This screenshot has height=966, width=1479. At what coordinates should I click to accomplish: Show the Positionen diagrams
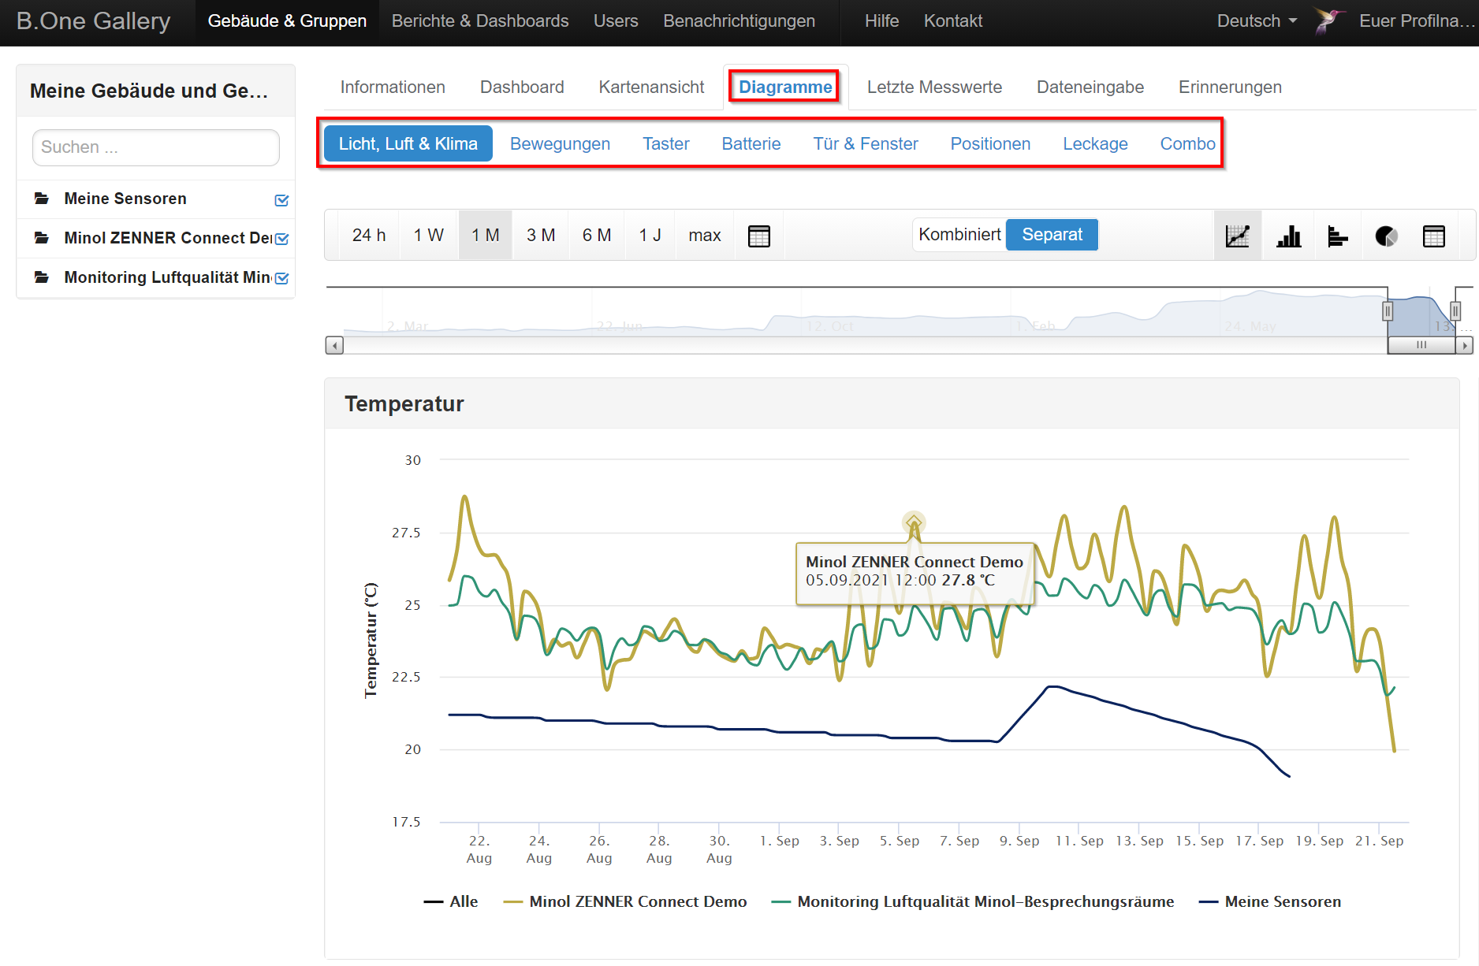pos(990,143)
